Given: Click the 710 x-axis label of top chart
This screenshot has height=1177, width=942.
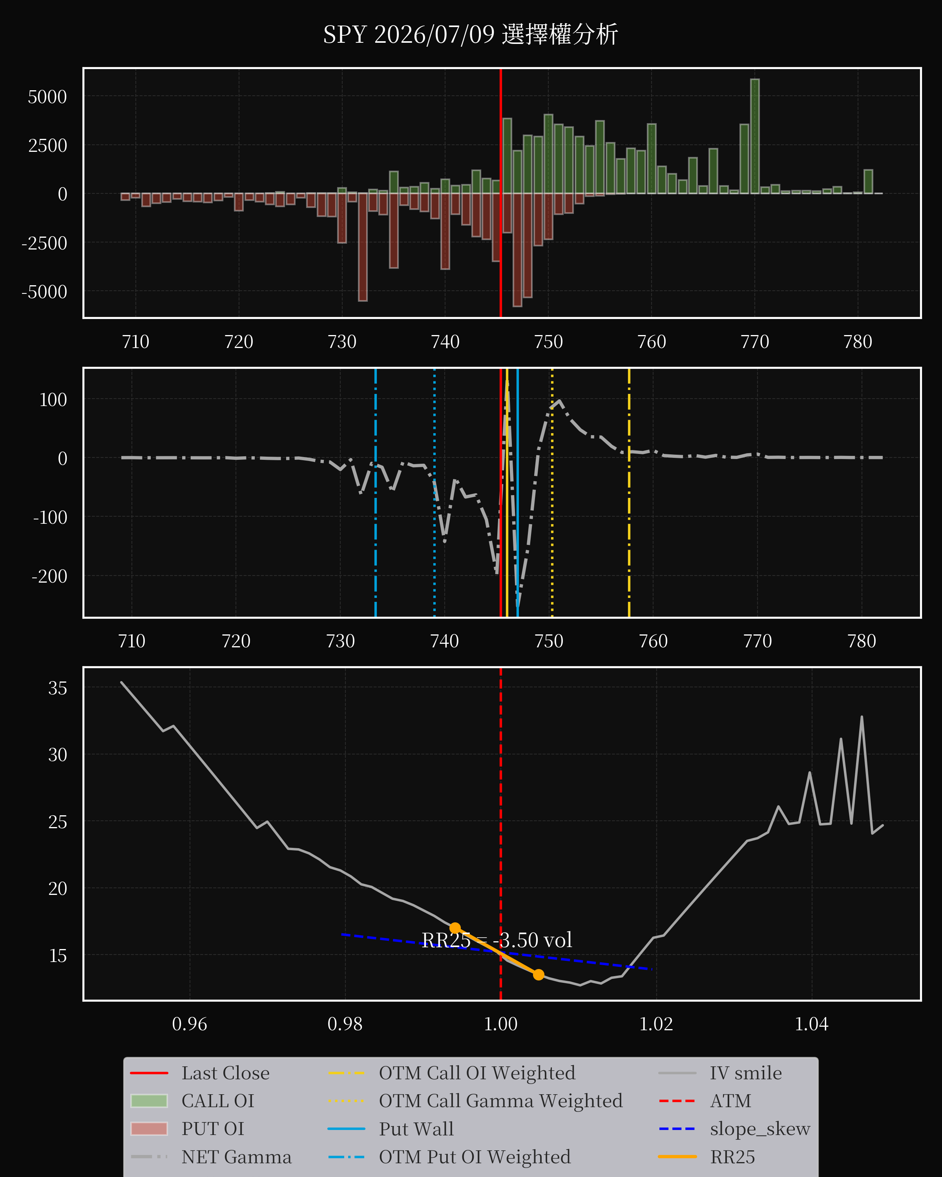Looking at the screenshot, I should (x=135, y=342).
